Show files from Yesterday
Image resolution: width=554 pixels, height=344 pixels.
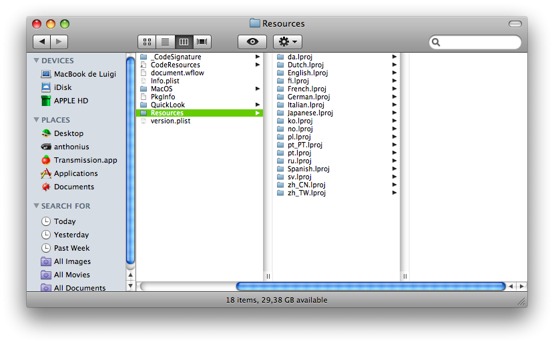coord(65,235)
